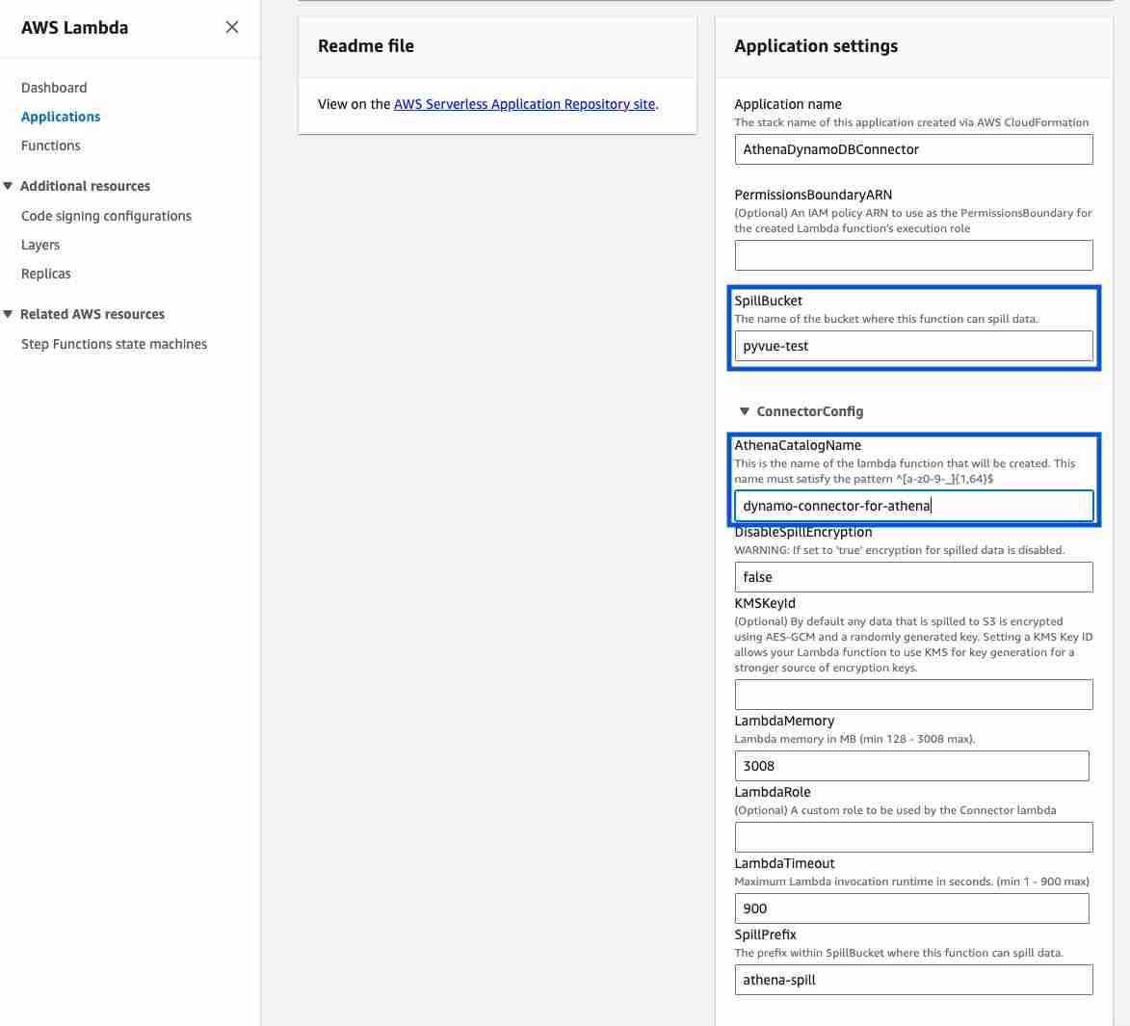Open Code signing configurations

click(x=106, y=216)
